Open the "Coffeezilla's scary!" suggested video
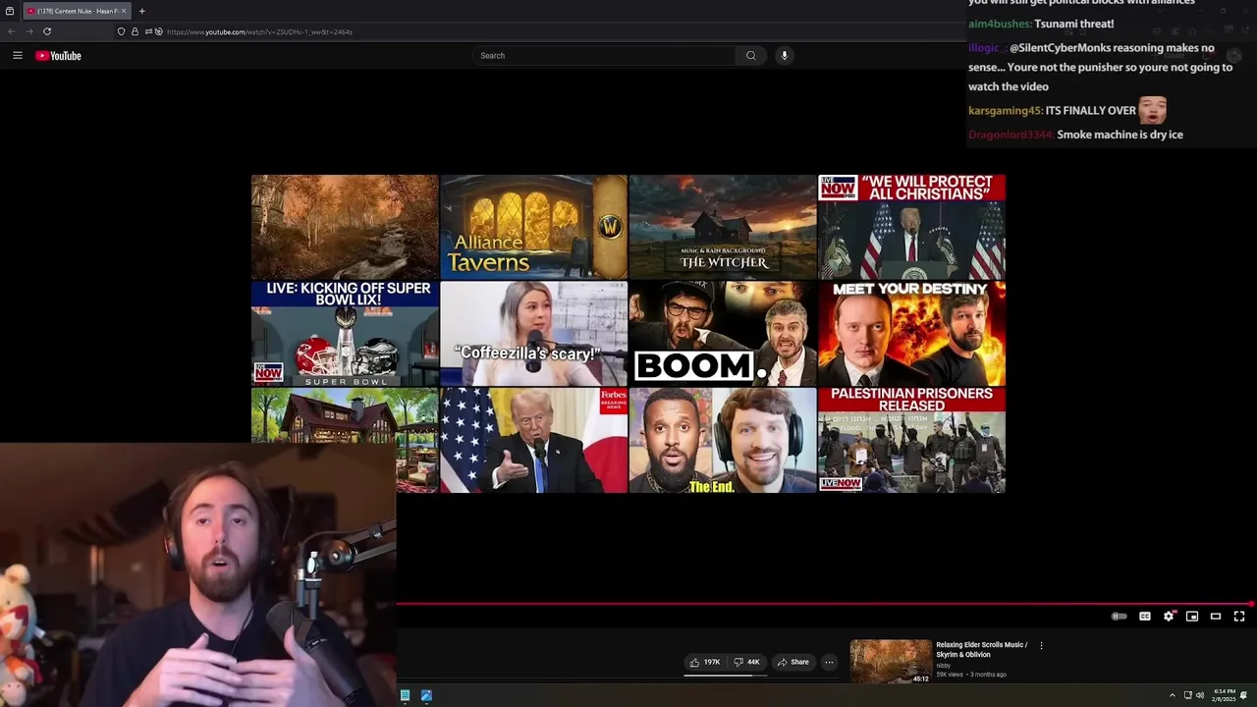Viewport: 1257px width, 707px height. click(533, 333)
